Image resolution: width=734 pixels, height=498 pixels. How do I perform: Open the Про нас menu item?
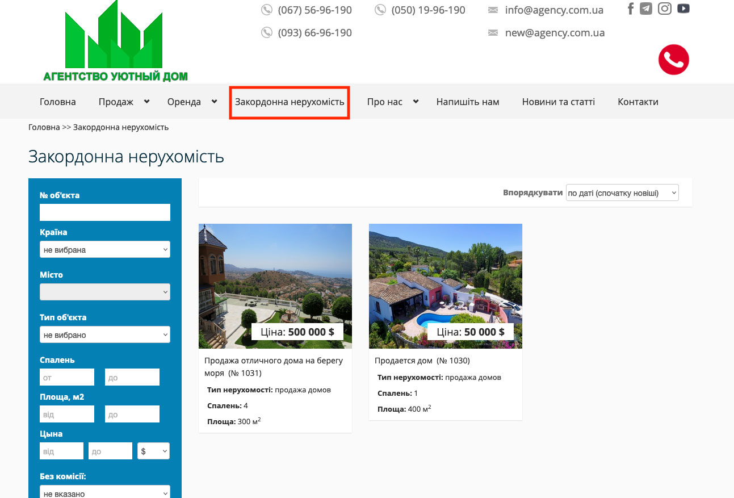coord(385,102)
